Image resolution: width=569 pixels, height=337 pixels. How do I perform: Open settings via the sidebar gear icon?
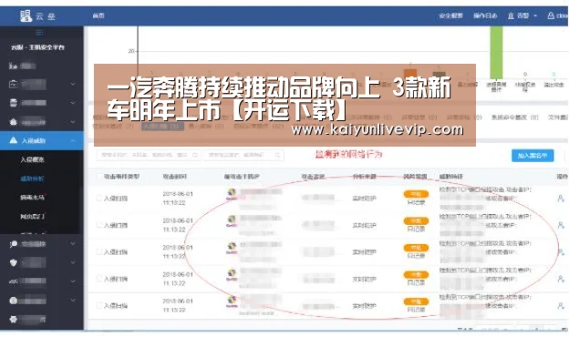click(14, 320)
